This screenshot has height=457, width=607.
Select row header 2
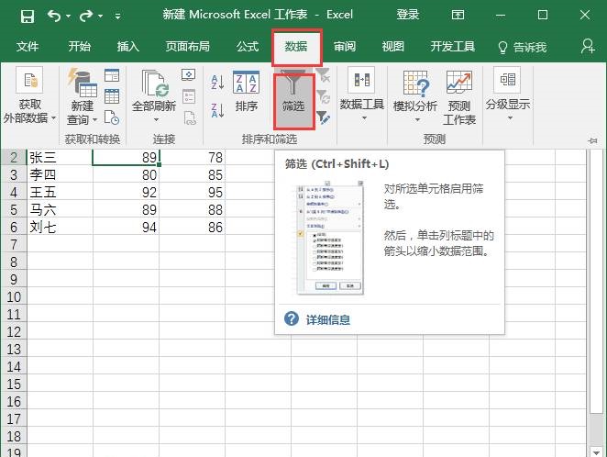click(x=14, y=158)
